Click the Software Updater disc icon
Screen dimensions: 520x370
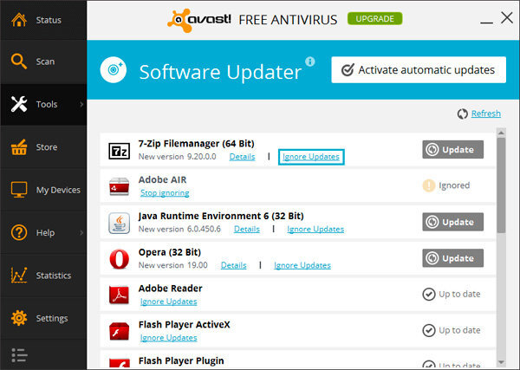point(114,70)
